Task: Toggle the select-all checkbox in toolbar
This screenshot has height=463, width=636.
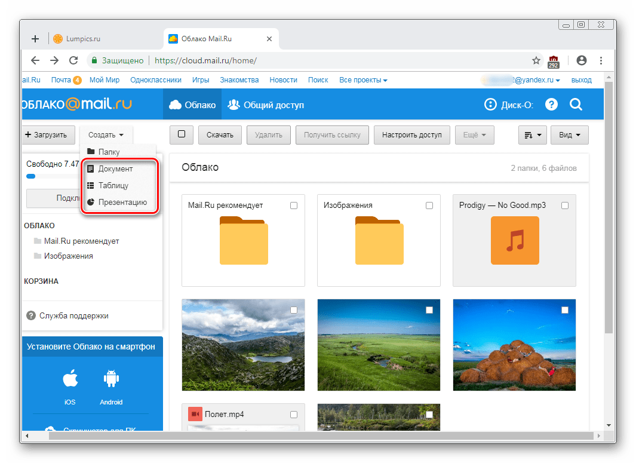Action: [182, 135]
